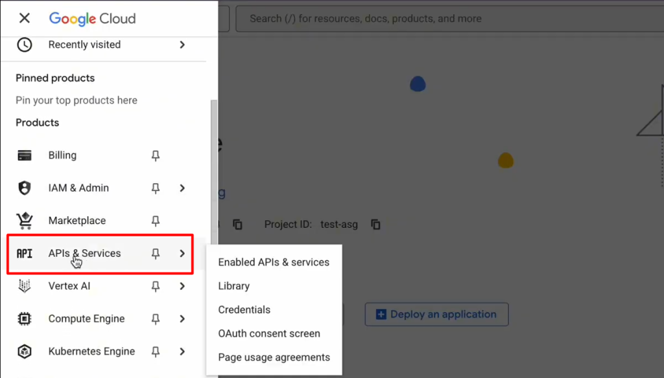Choose OAuth consent screen menu entry
This screenshot has width=664, height=378.
pos(269,333)
